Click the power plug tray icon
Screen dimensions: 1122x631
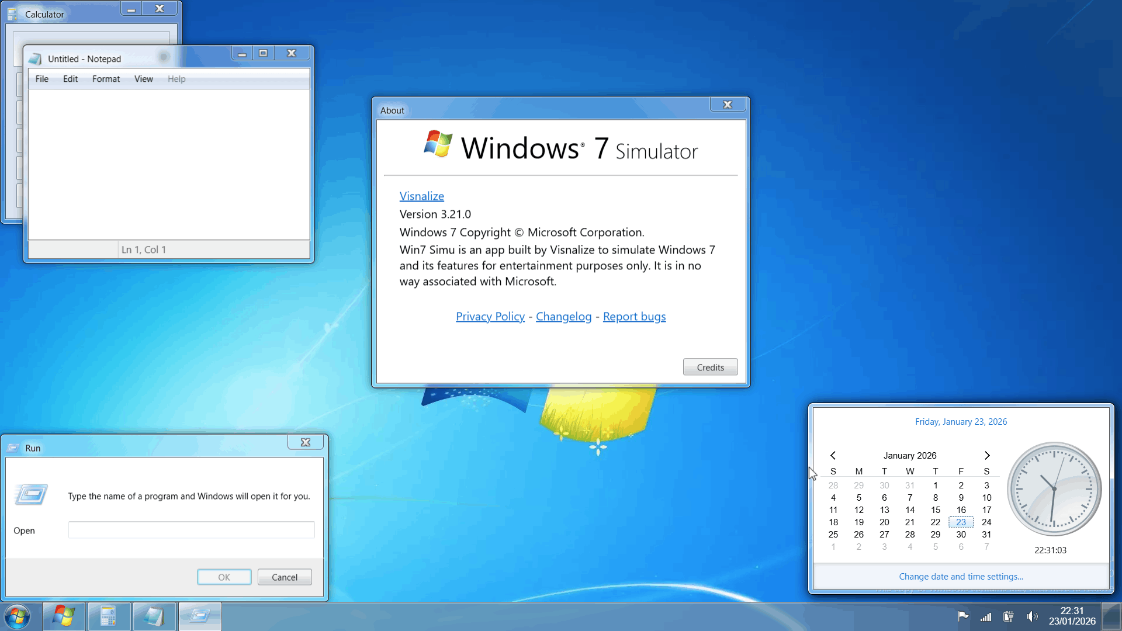pos(1009,616)
